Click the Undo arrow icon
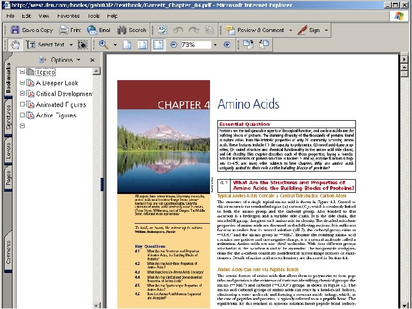The height and width of the screenshot is (309, 412). pos(178,30)
